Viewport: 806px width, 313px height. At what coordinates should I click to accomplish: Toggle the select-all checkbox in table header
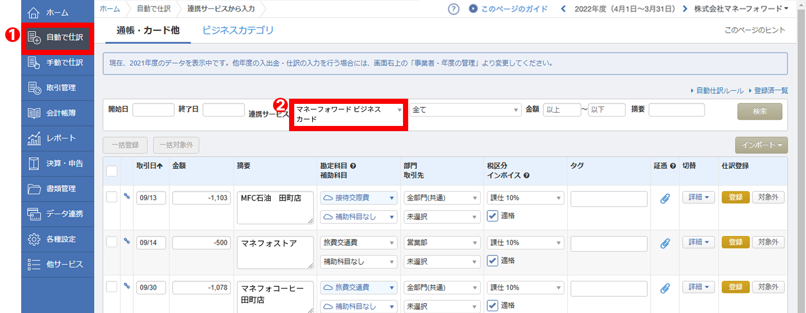[112, 171]
